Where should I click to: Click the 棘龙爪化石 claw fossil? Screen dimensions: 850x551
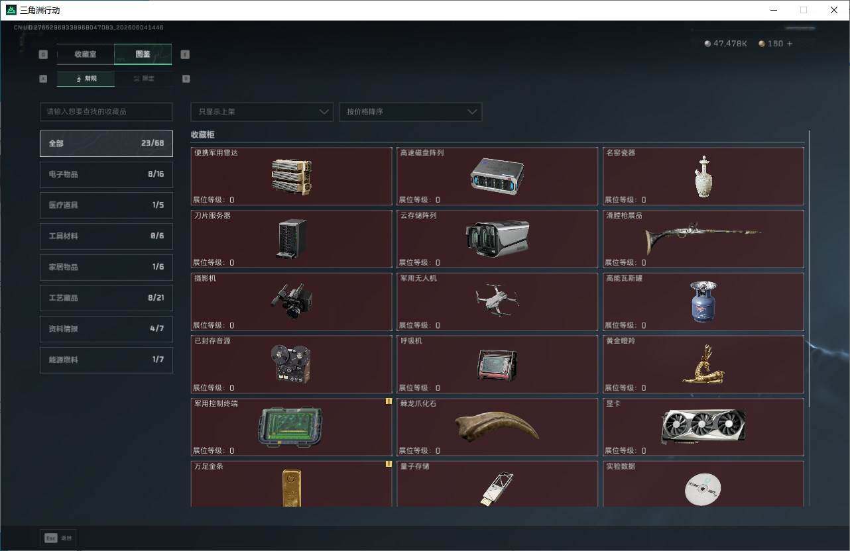(x=497, y=427)
